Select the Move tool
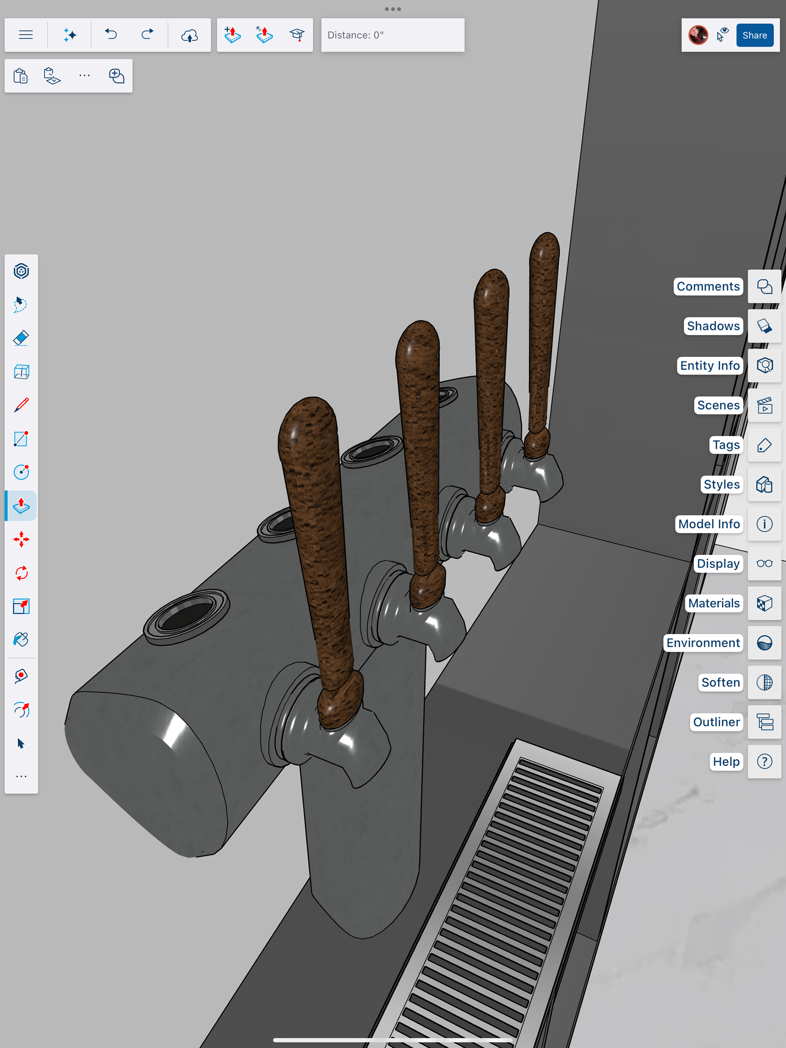Image resolution: width=786 pixels, height=1048 pixels. click(21, 539)
